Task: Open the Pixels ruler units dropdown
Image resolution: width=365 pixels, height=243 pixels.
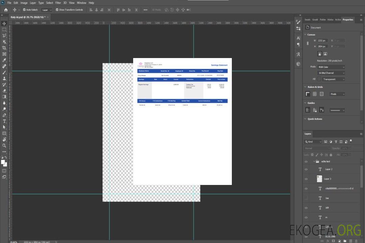Action: [337, 94]
